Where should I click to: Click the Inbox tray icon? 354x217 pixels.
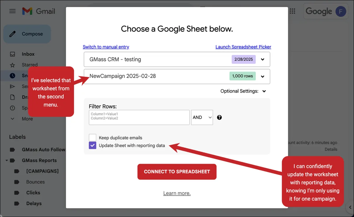(12, 54)
